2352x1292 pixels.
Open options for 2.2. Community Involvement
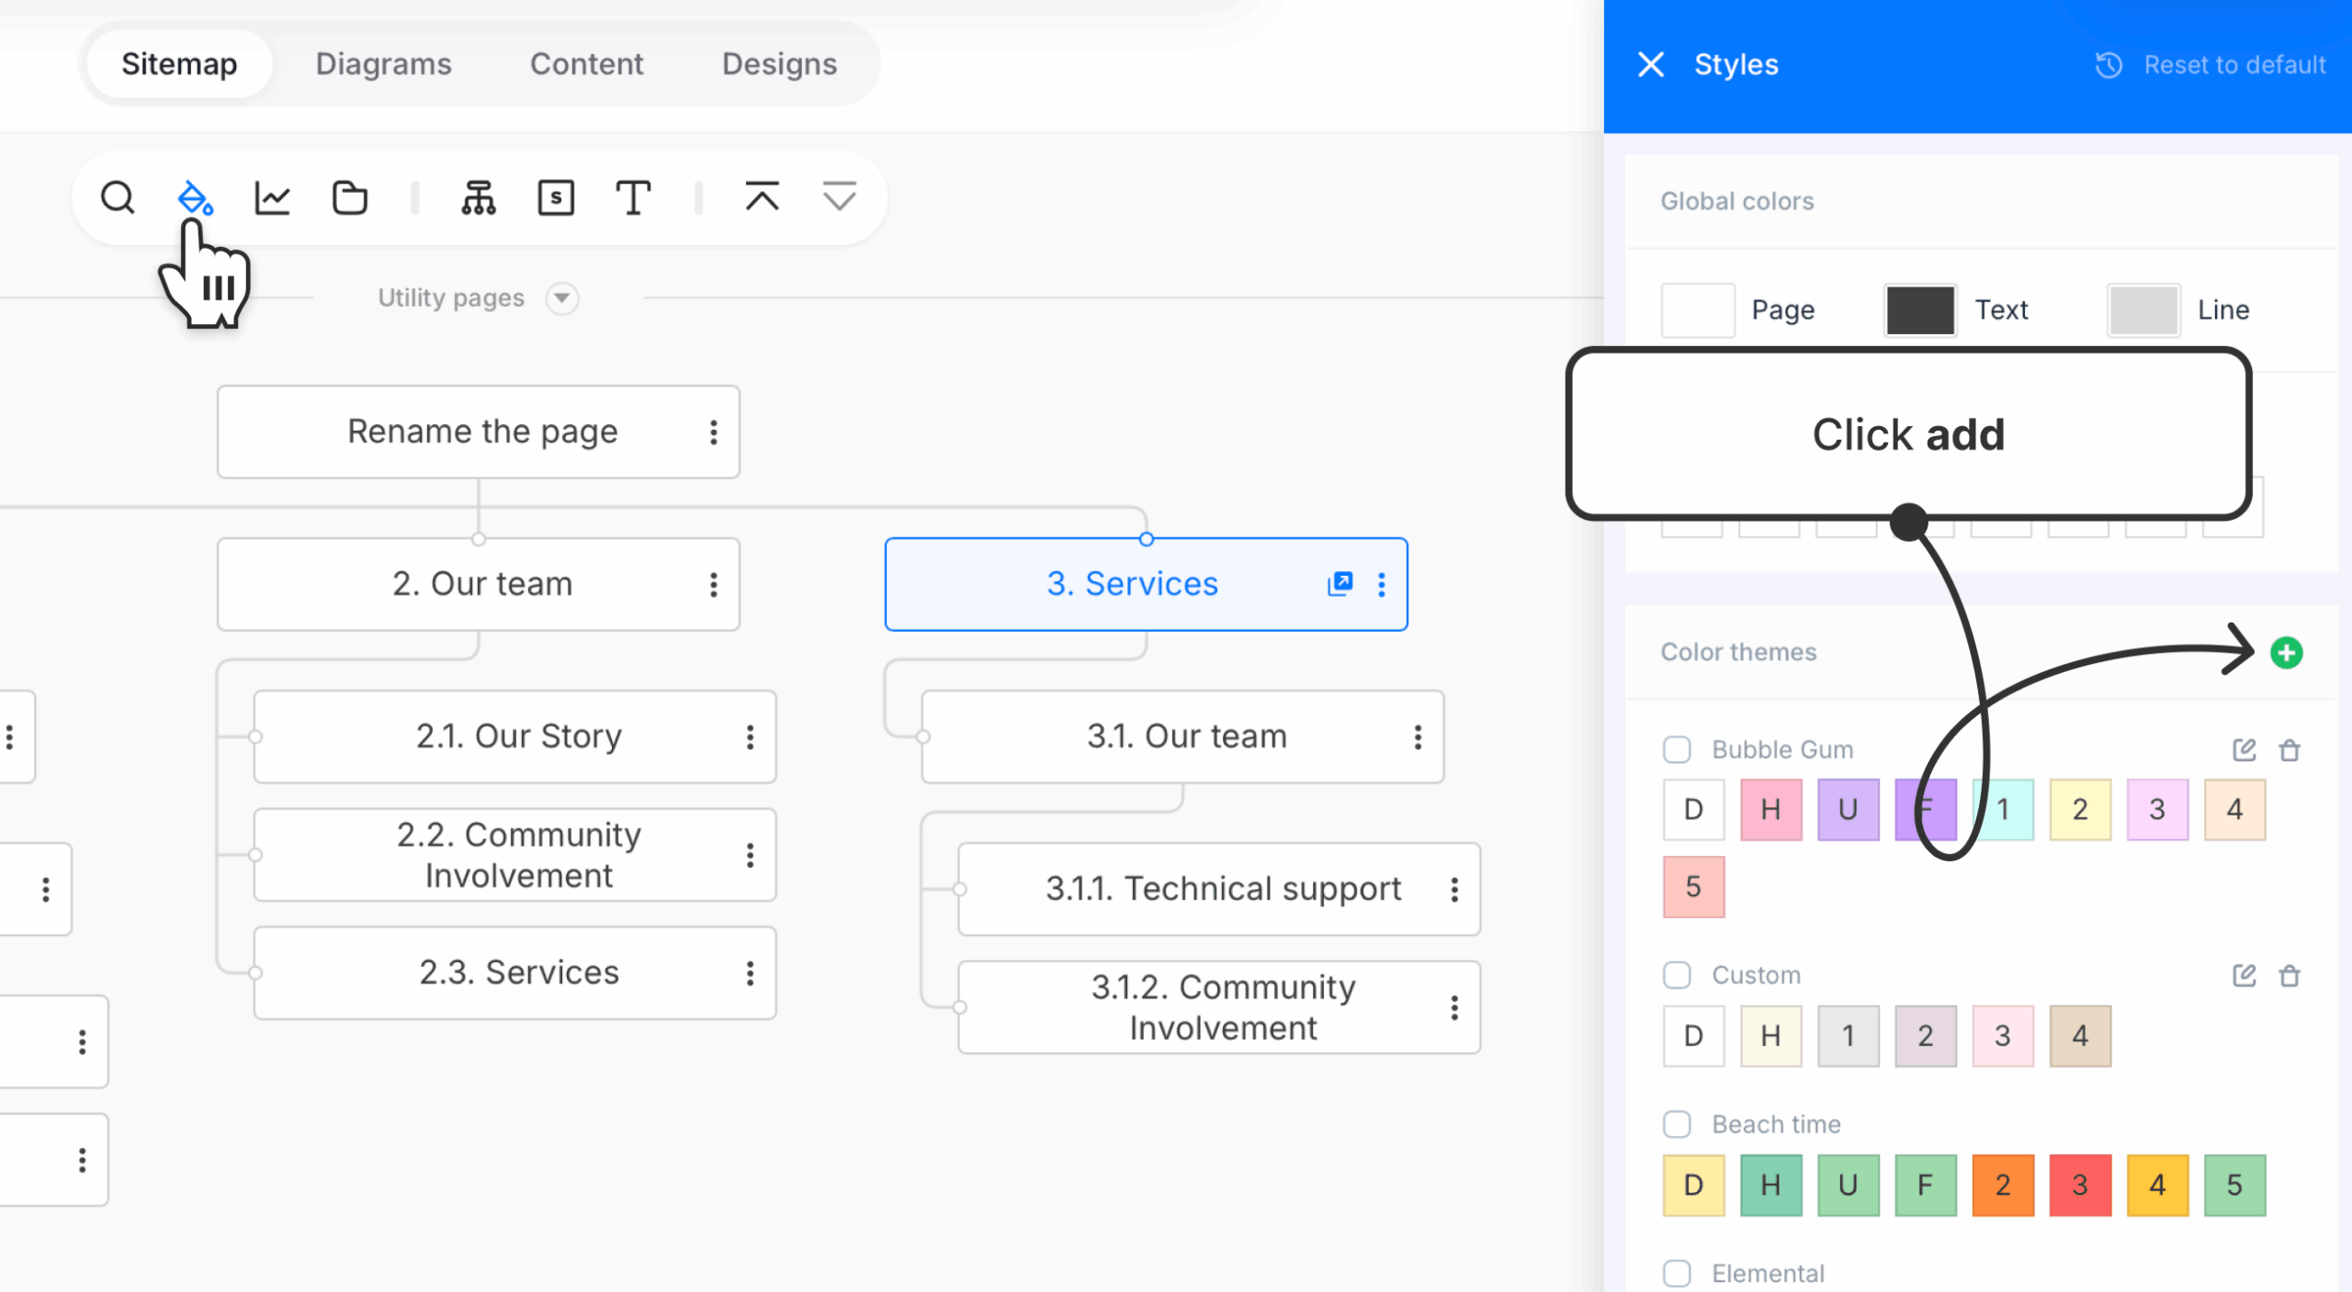[x=751, y=856]
